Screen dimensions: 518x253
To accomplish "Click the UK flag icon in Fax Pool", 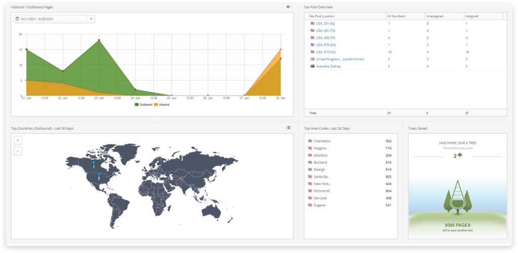I will pyautogui.click(x=312, y=59).
